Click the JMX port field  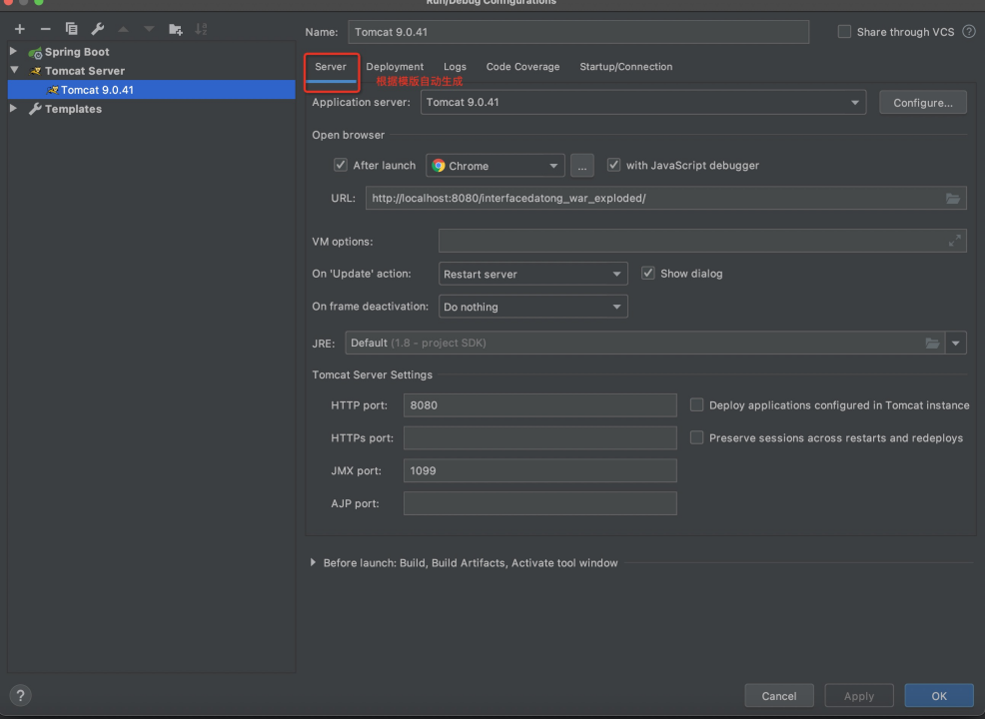click(x=539, y=470)
